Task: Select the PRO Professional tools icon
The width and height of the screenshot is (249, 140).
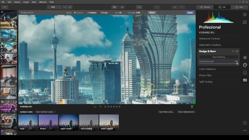Action: point(245,80)
